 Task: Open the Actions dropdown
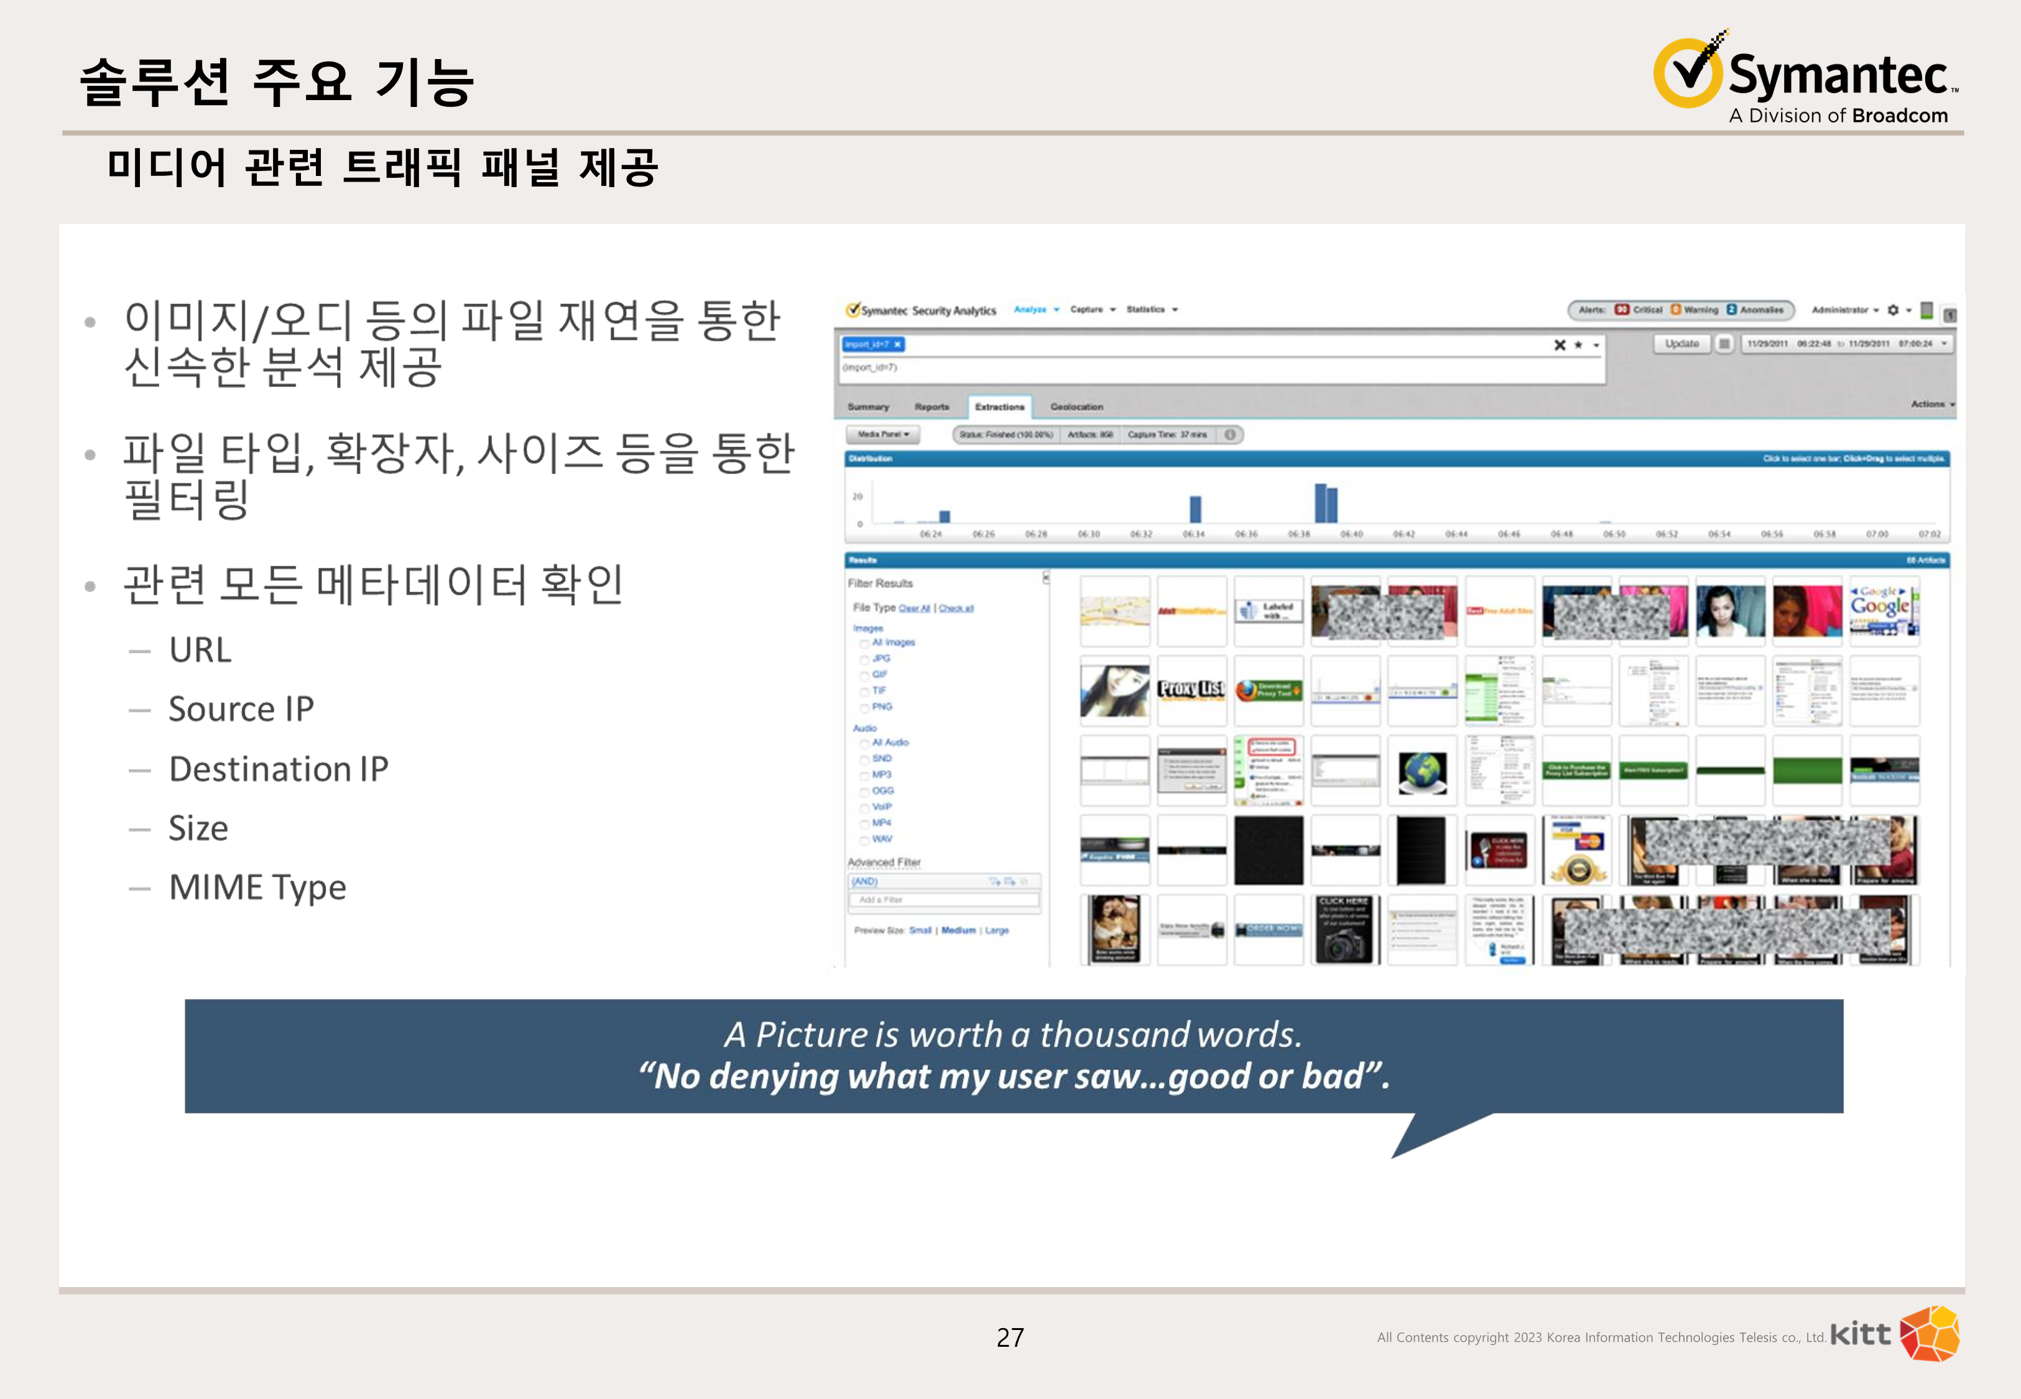point(1928,404)
